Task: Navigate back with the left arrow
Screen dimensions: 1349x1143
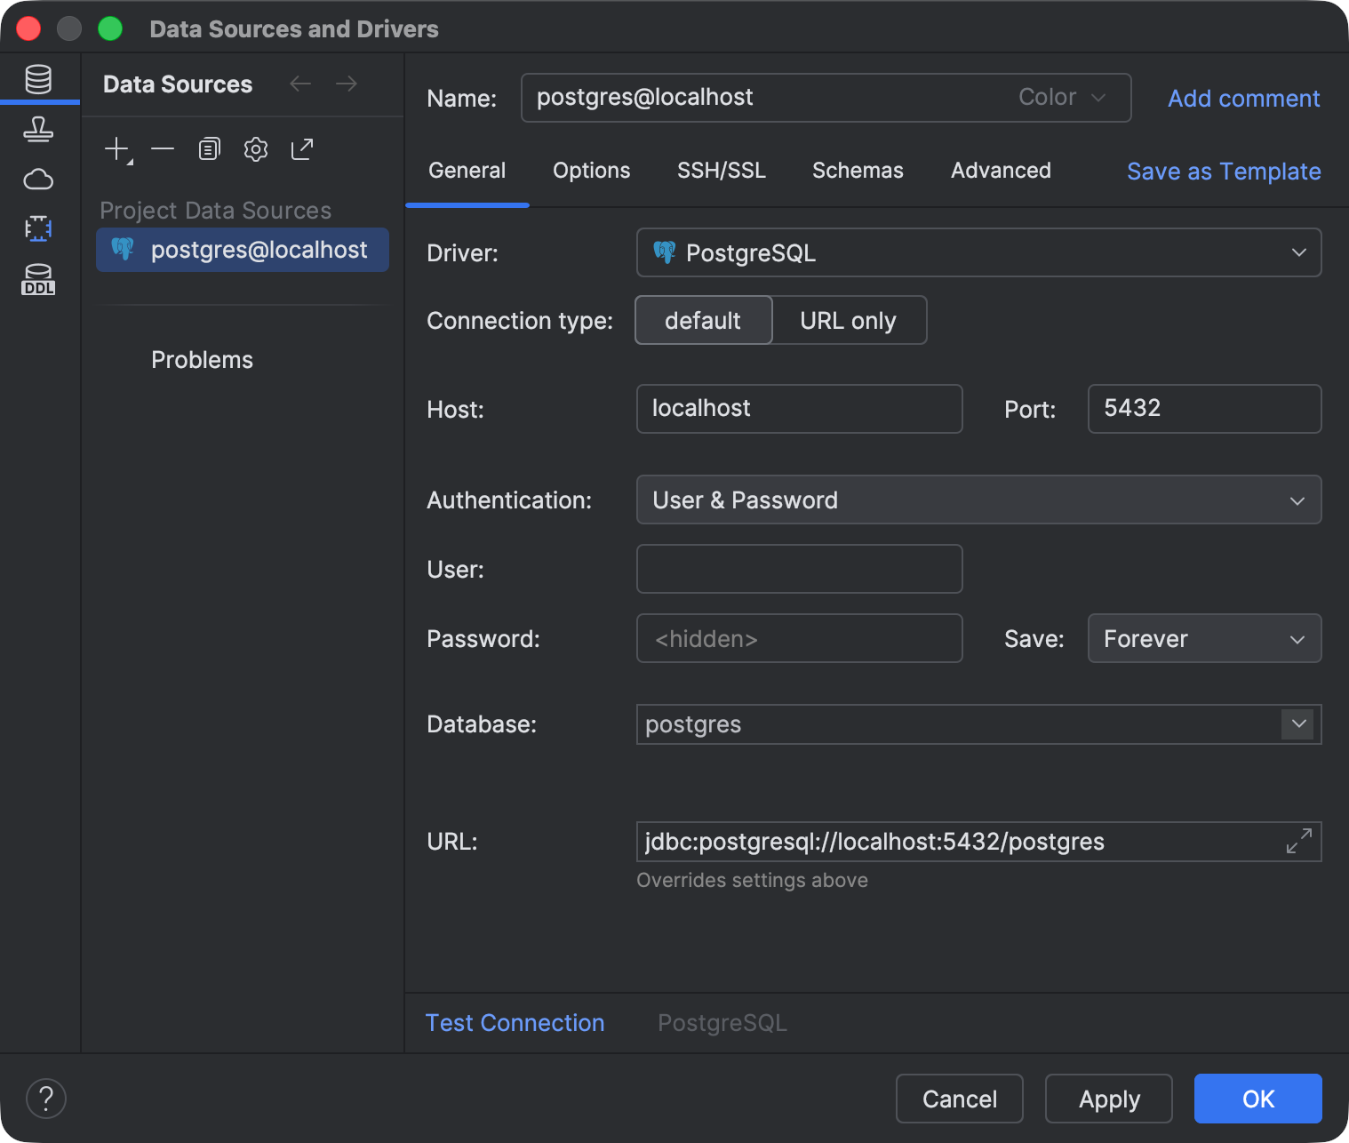Action: pos(300,84)
